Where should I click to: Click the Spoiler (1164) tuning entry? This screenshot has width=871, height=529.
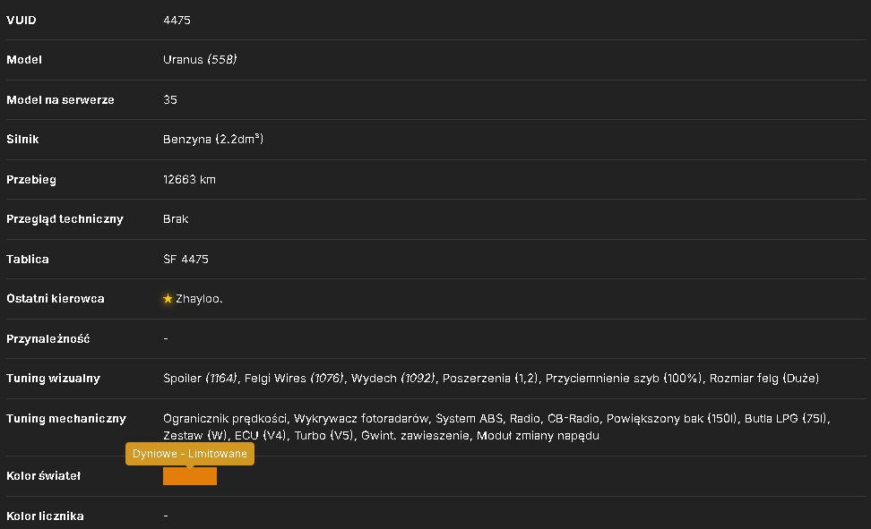coord(201,378)
